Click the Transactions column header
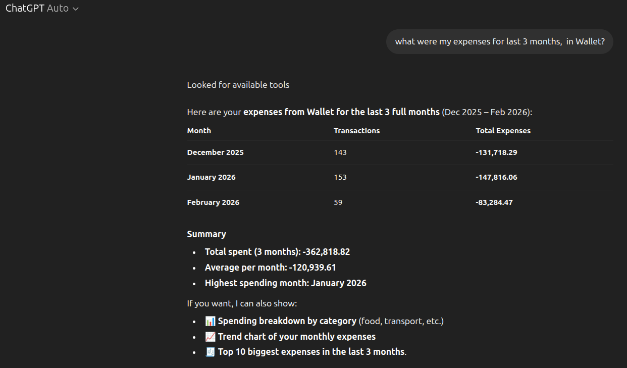The height and width of the screenshot is (368, 627). (x=356, y=130)
